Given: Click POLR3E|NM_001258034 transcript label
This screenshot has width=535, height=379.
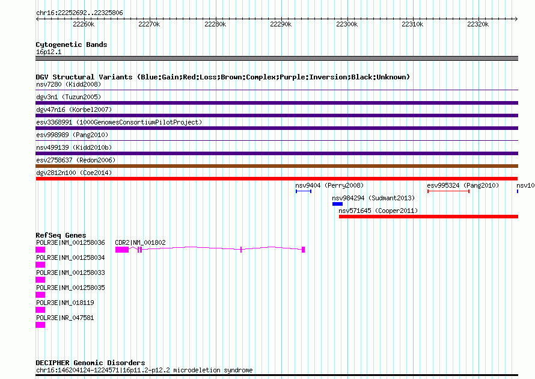Looking at the screenshot, I should tap(70, 257).
